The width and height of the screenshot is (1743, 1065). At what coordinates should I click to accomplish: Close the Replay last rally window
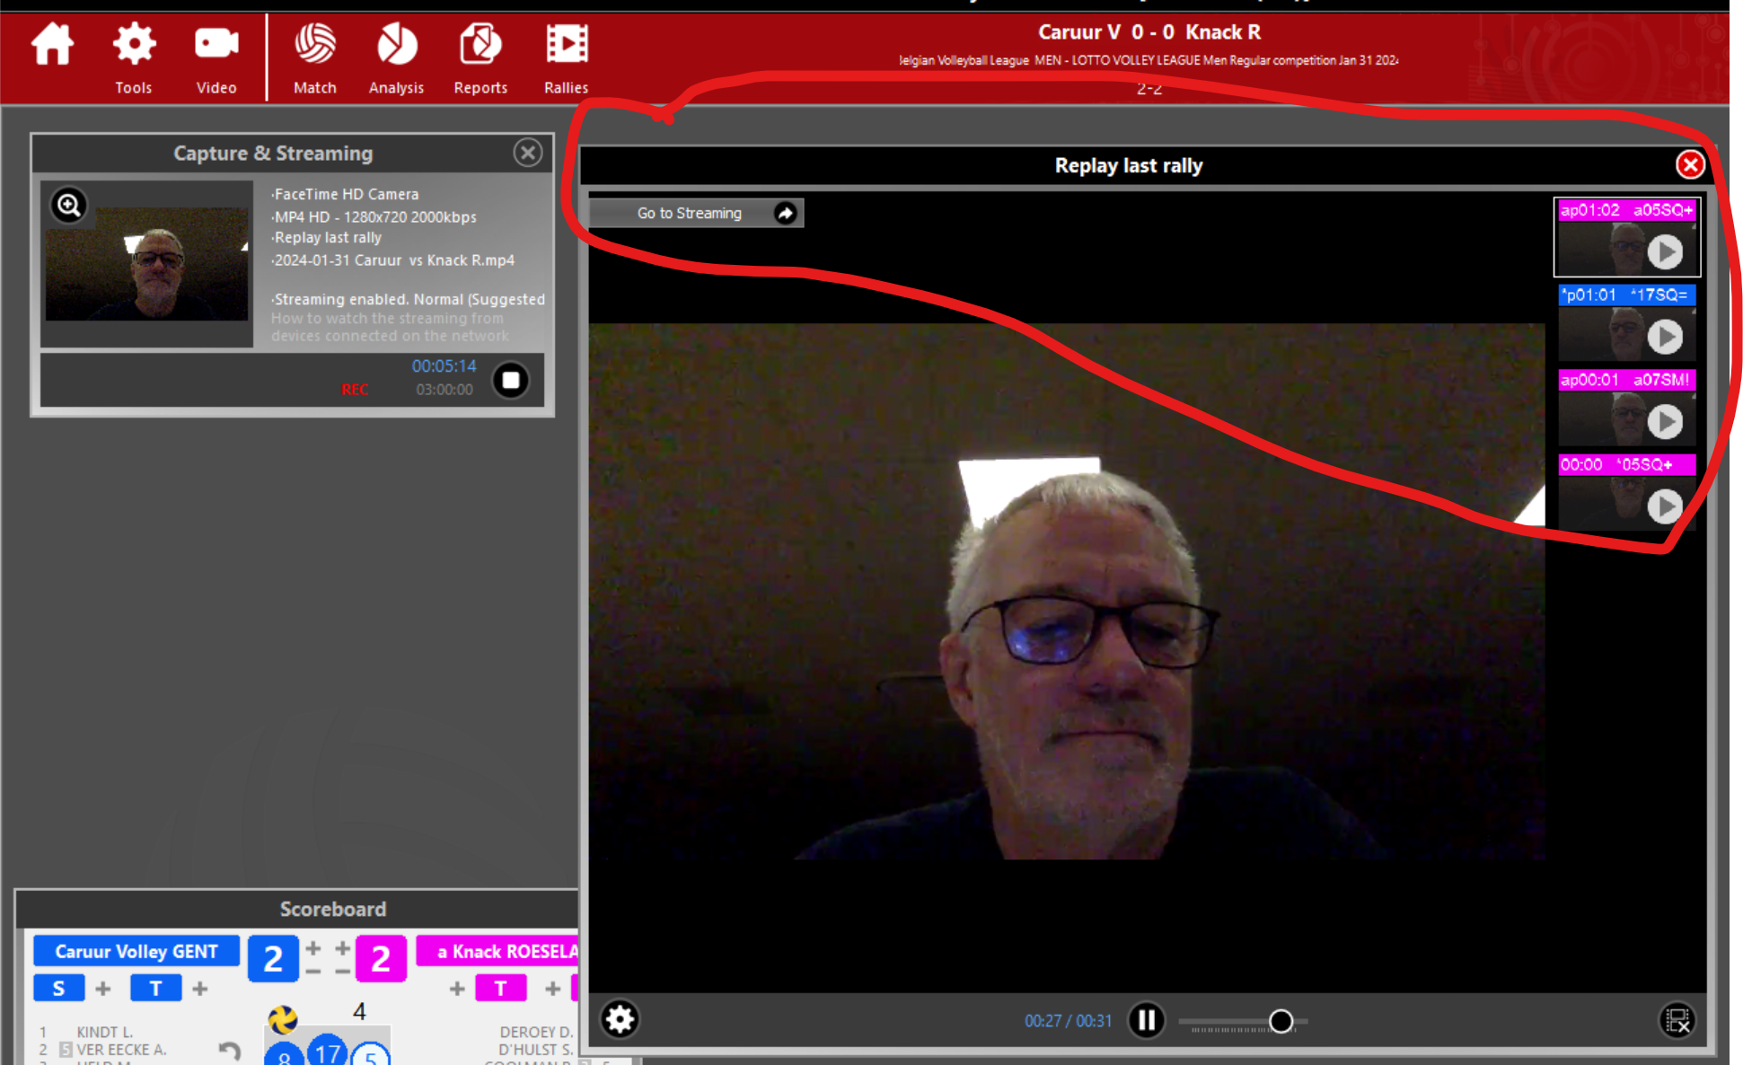coord(1690,164)
